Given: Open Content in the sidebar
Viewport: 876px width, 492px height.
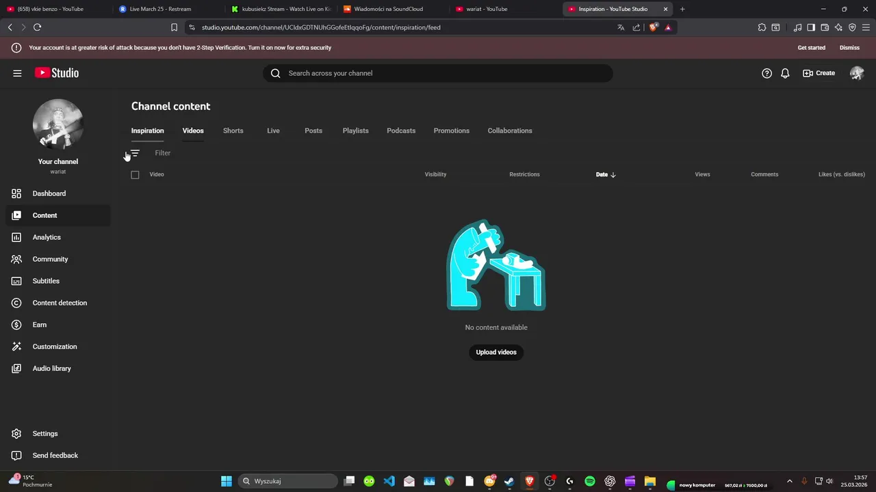Looking at the screenshot, I should tap(57, 215).
